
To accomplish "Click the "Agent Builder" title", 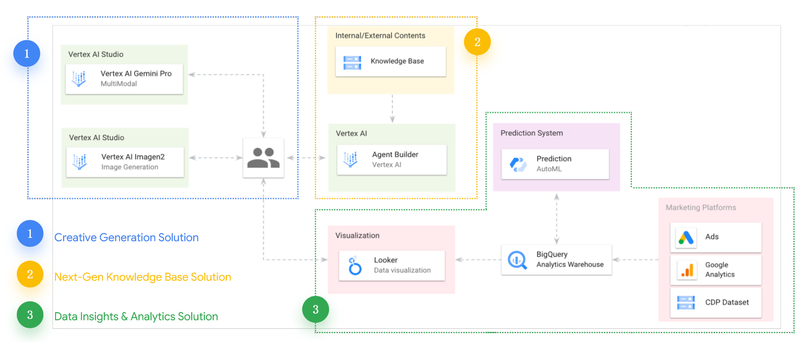I will tap(395, 155).
